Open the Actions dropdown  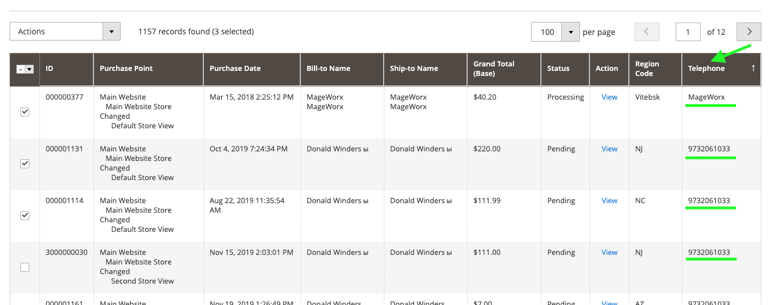coord(112,32)
